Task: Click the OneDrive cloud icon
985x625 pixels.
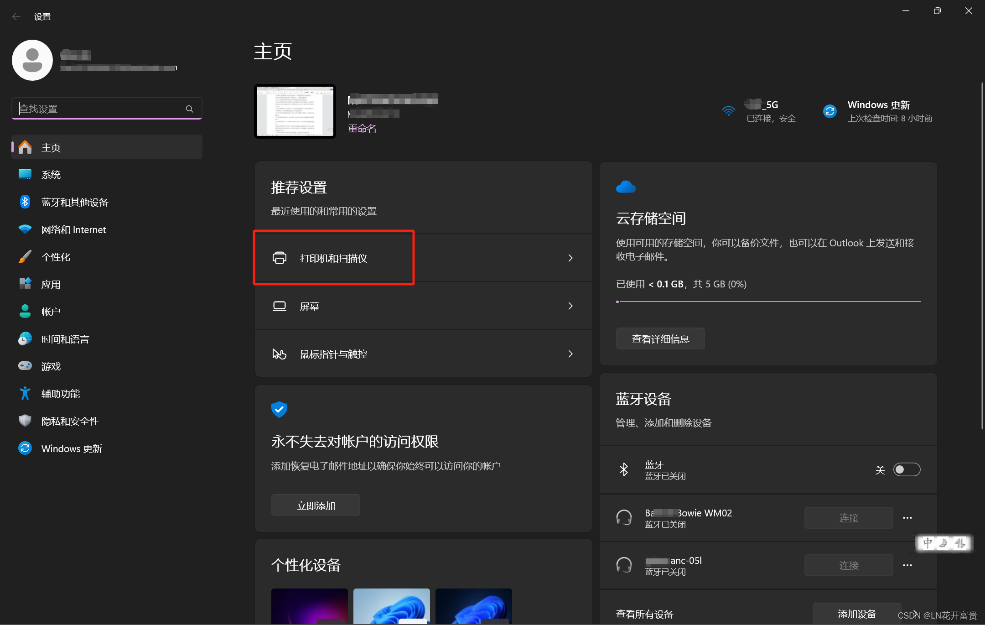Action: click(626, 187)
